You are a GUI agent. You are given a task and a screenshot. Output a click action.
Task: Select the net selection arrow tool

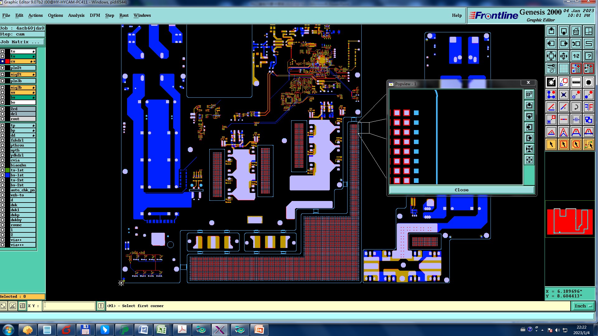click(x=588, y=144)
